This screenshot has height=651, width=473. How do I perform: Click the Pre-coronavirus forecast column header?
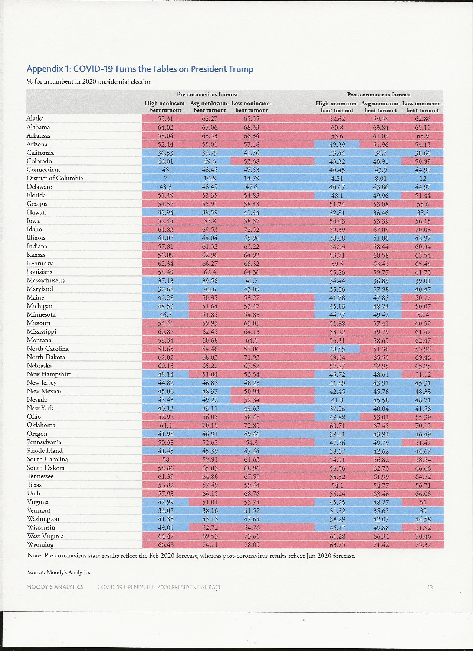207,94
